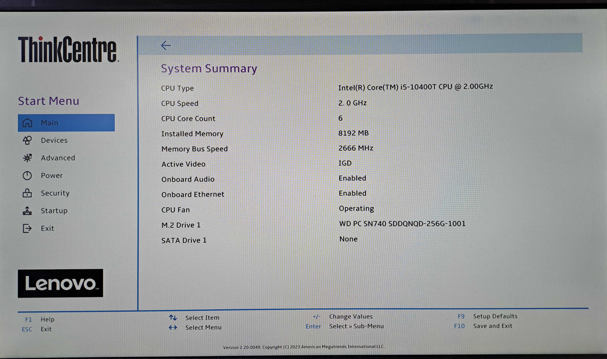The width and height of the screenshot is (607, 359).
Task: Click the Advanced snowflake icon
Action: (x=27, y=158)
